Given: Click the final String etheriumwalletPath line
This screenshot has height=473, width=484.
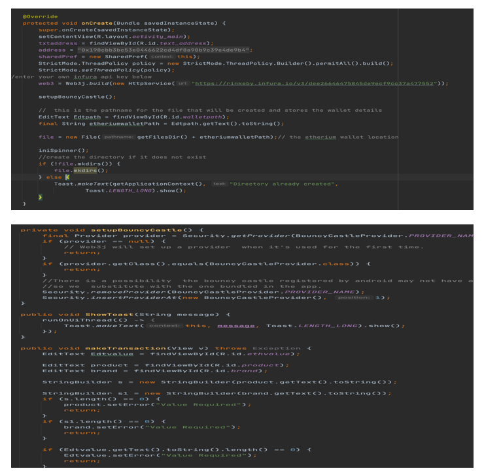Looking at the screenshot, I should click(x=161, y=124).
